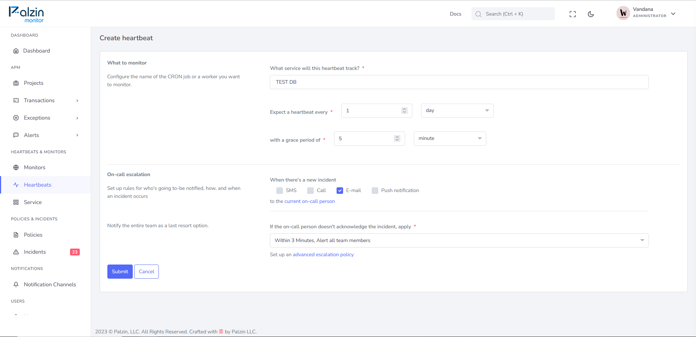Screen dimensions: 696x337
Task: Click the search magnifier icon
Action: 478,14
